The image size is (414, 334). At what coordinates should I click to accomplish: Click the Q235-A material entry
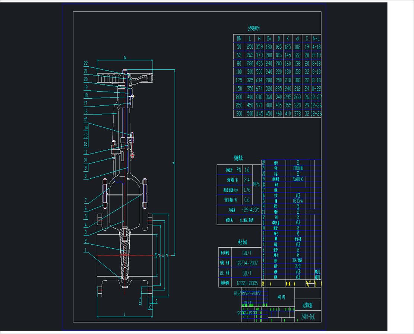[297, 201]
